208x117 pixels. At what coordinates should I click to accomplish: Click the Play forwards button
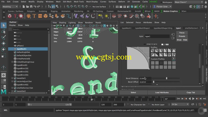pyautogui.click(x=193, y=99)
